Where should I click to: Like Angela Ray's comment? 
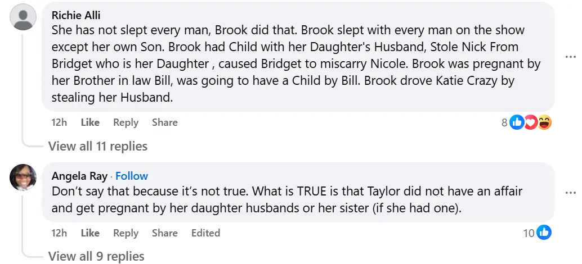click(90, 233)
